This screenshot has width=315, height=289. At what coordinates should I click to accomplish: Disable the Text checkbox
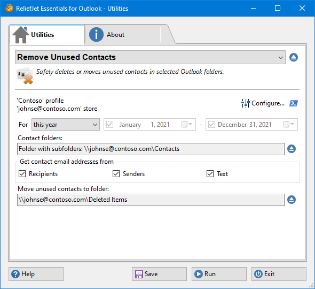[x=210, y=173]
